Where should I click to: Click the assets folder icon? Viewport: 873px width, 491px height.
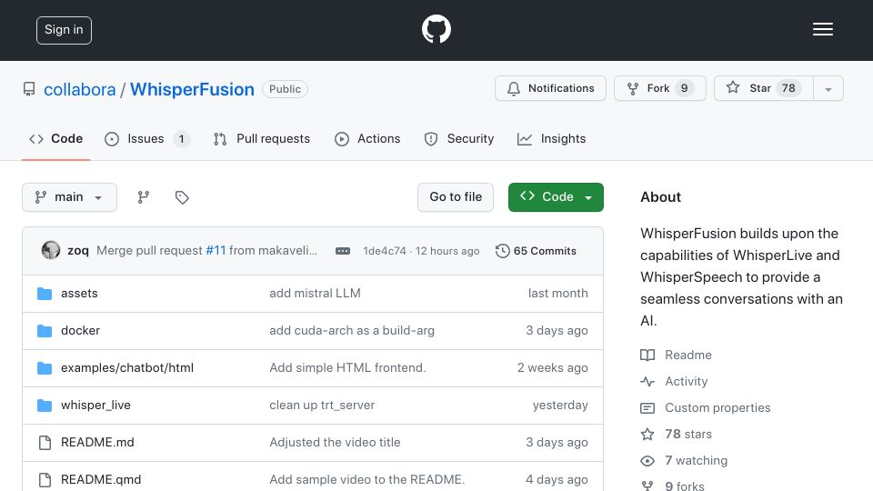coord(45,294)
